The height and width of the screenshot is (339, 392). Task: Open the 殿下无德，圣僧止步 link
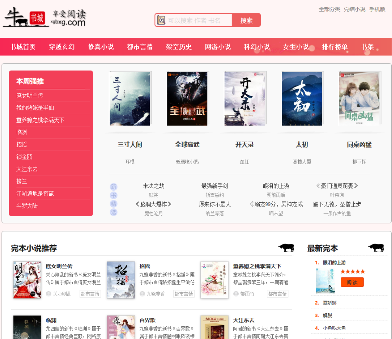point(337,204)
